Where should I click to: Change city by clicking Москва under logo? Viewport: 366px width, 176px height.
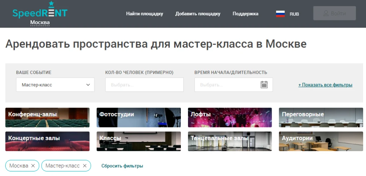(x=40, y=23)
